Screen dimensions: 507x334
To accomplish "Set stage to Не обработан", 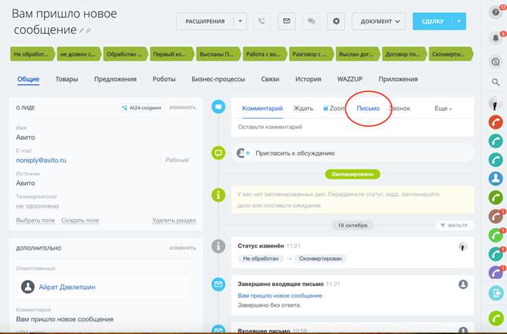I will 32,54.
